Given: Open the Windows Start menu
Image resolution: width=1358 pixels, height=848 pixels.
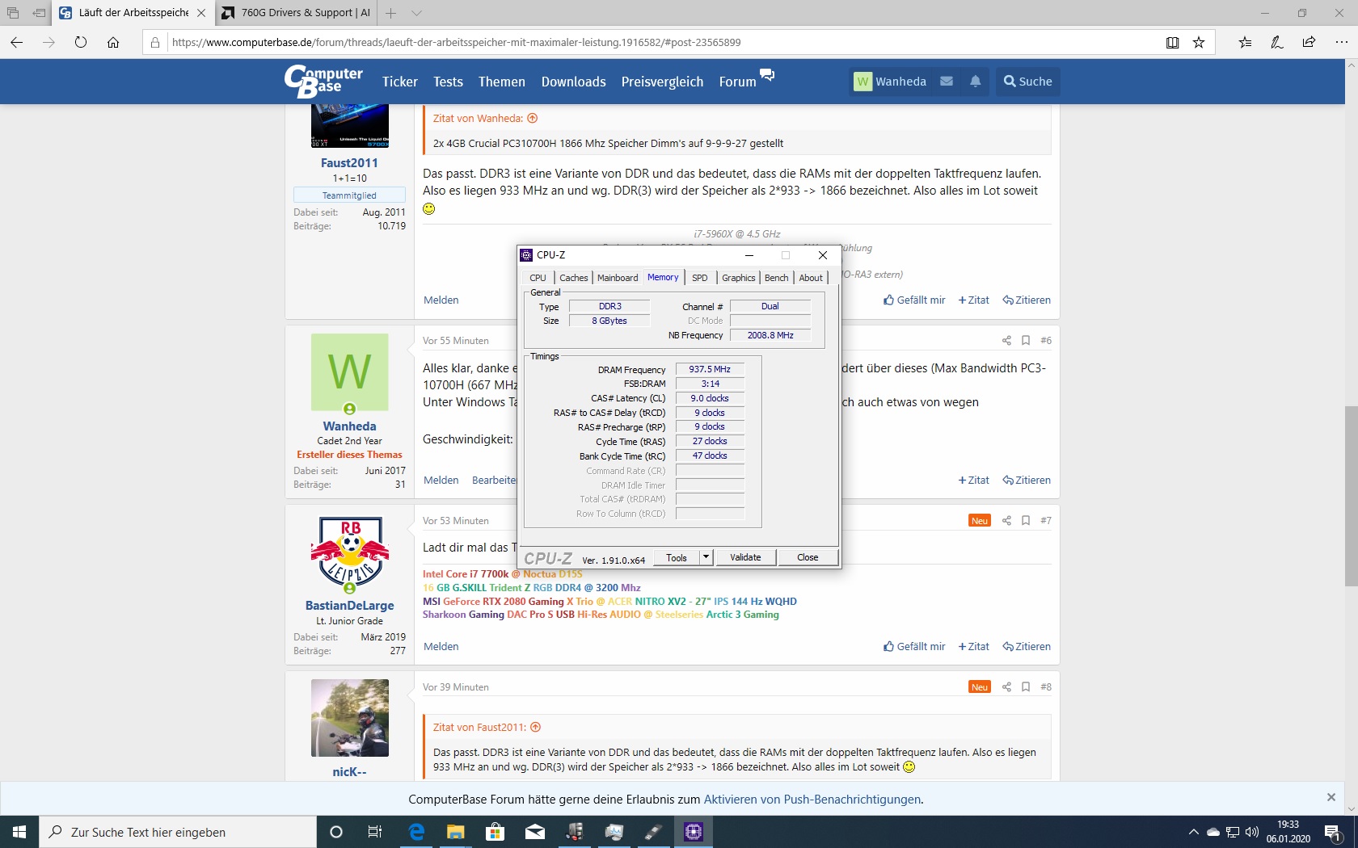Looking at the screenshot, I should (x=19, y=832).
